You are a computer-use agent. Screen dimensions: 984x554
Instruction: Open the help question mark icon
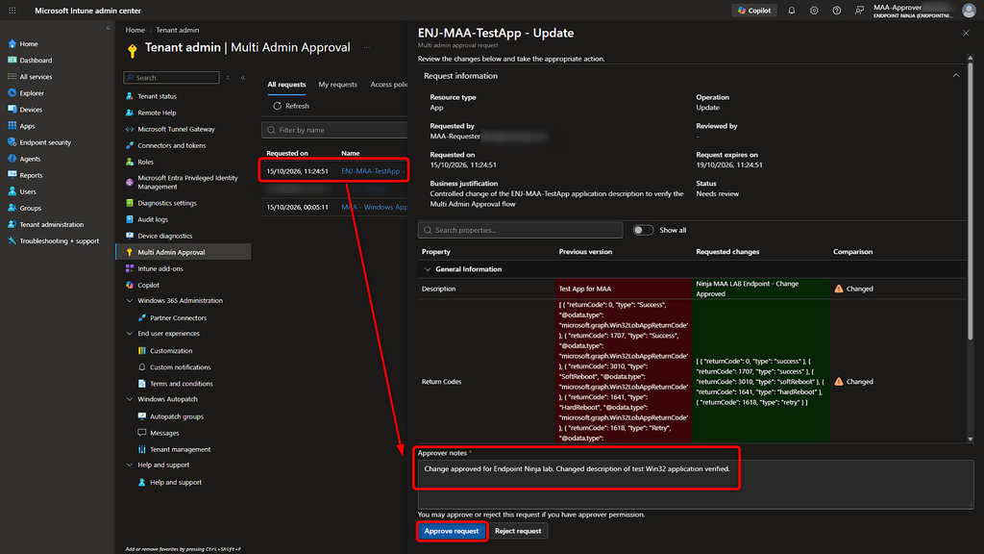[837, 11]
